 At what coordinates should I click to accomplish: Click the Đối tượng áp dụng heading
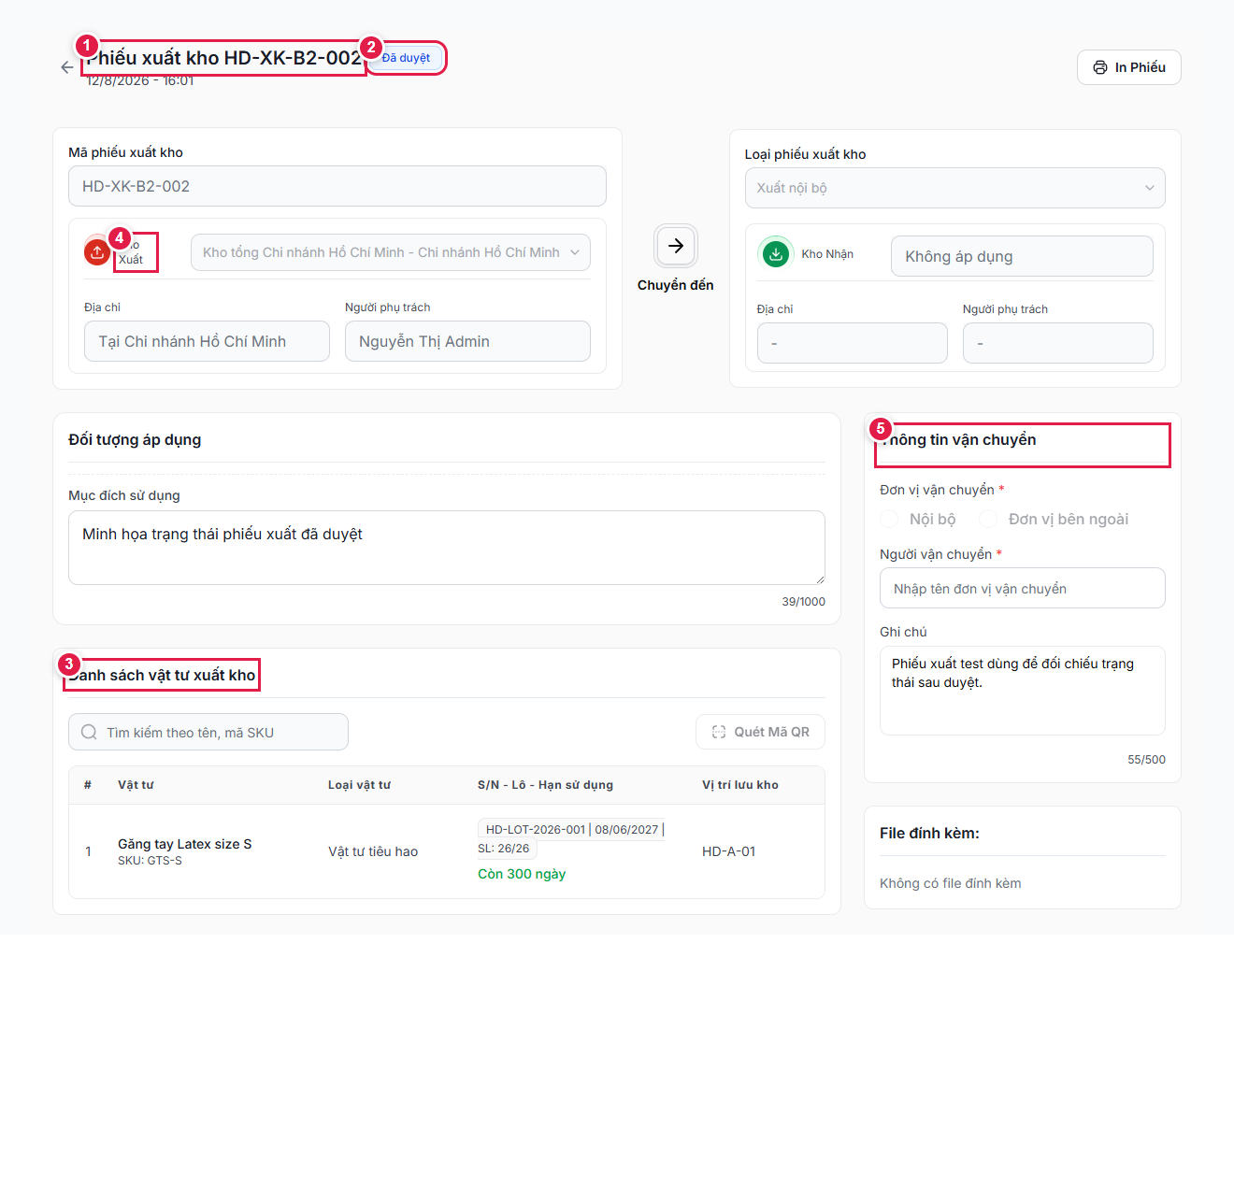pyautogui.click(x=135, y=439)
